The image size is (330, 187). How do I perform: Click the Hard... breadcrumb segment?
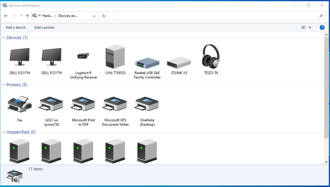tap(48, 16)
